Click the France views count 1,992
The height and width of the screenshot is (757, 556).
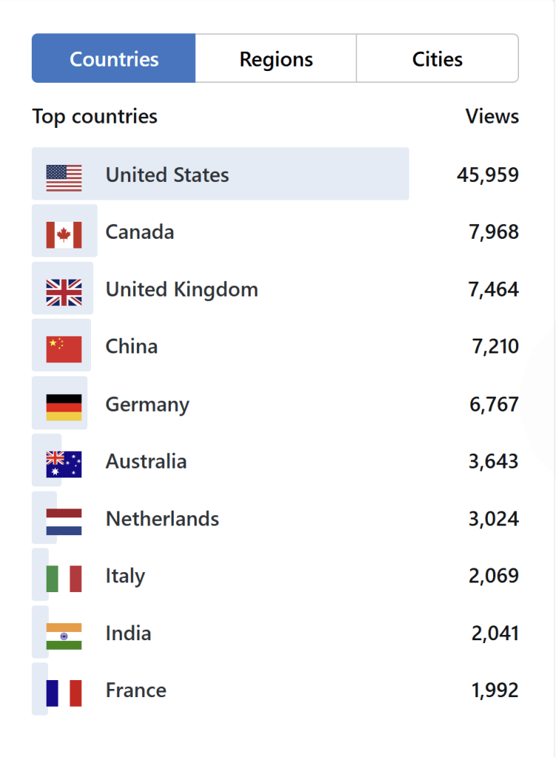pos(495,690)
